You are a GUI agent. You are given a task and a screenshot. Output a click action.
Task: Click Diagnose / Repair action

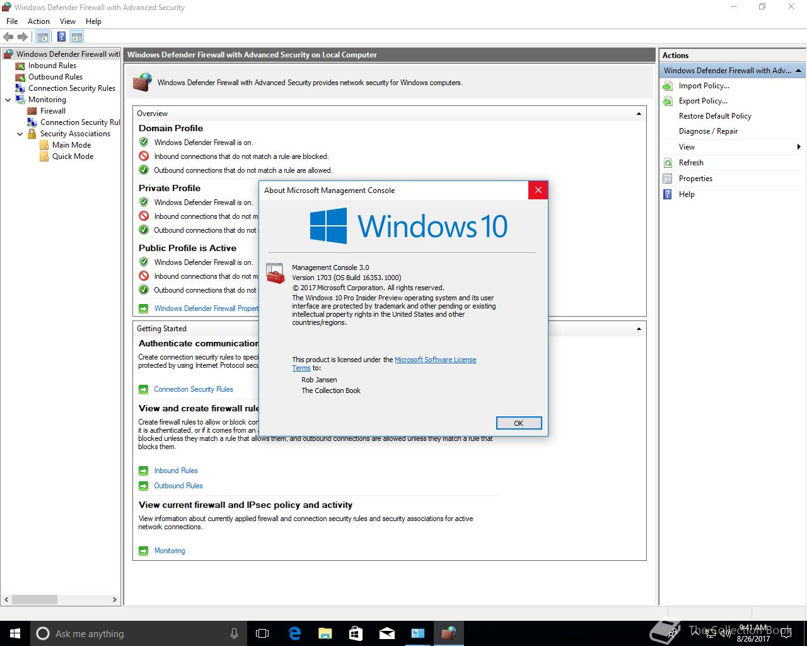708,131
